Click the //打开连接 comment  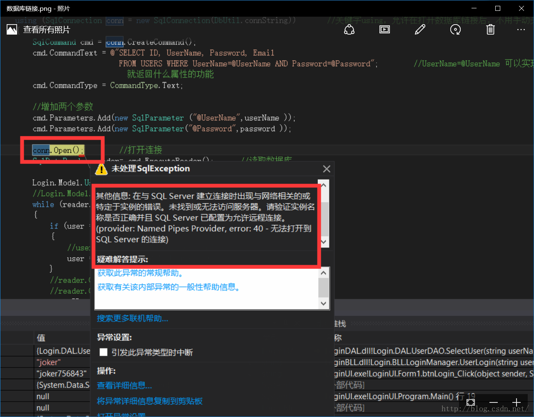(141, 150)
